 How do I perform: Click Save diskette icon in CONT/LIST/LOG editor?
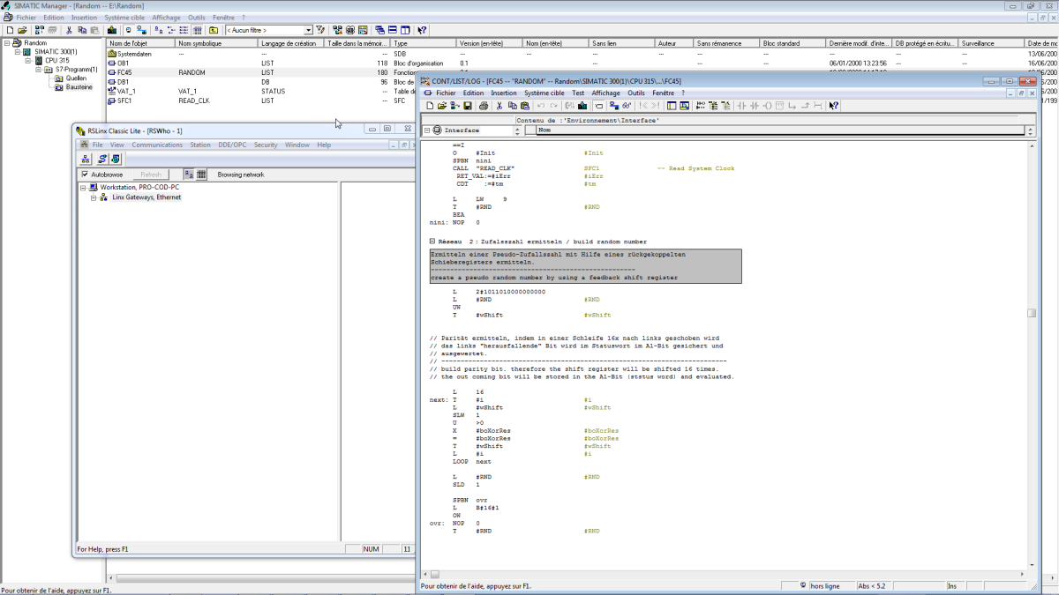point(468,106)
